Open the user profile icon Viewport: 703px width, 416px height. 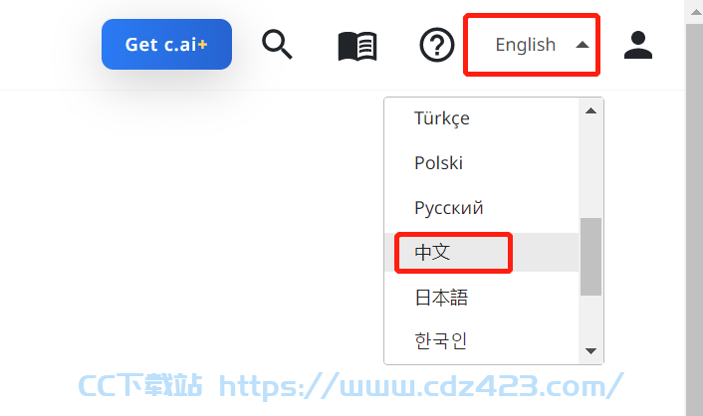click(638, 45)
